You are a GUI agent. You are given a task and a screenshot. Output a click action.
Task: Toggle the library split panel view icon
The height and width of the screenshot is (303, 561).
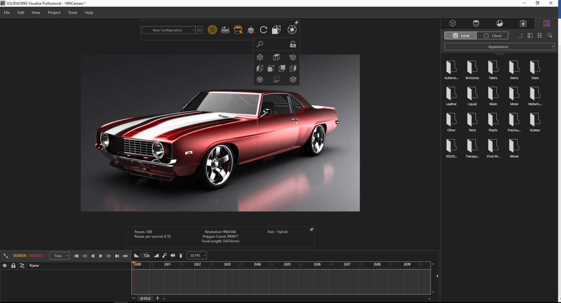[530, 36]
